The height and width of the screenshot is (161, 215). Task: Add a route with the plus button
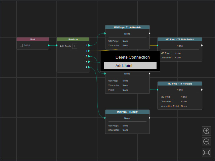point(75,46)
